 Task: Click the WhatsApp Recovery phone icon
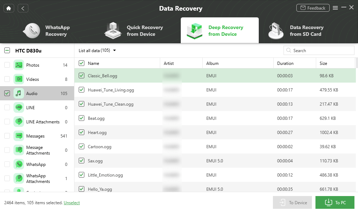point(32,30)
